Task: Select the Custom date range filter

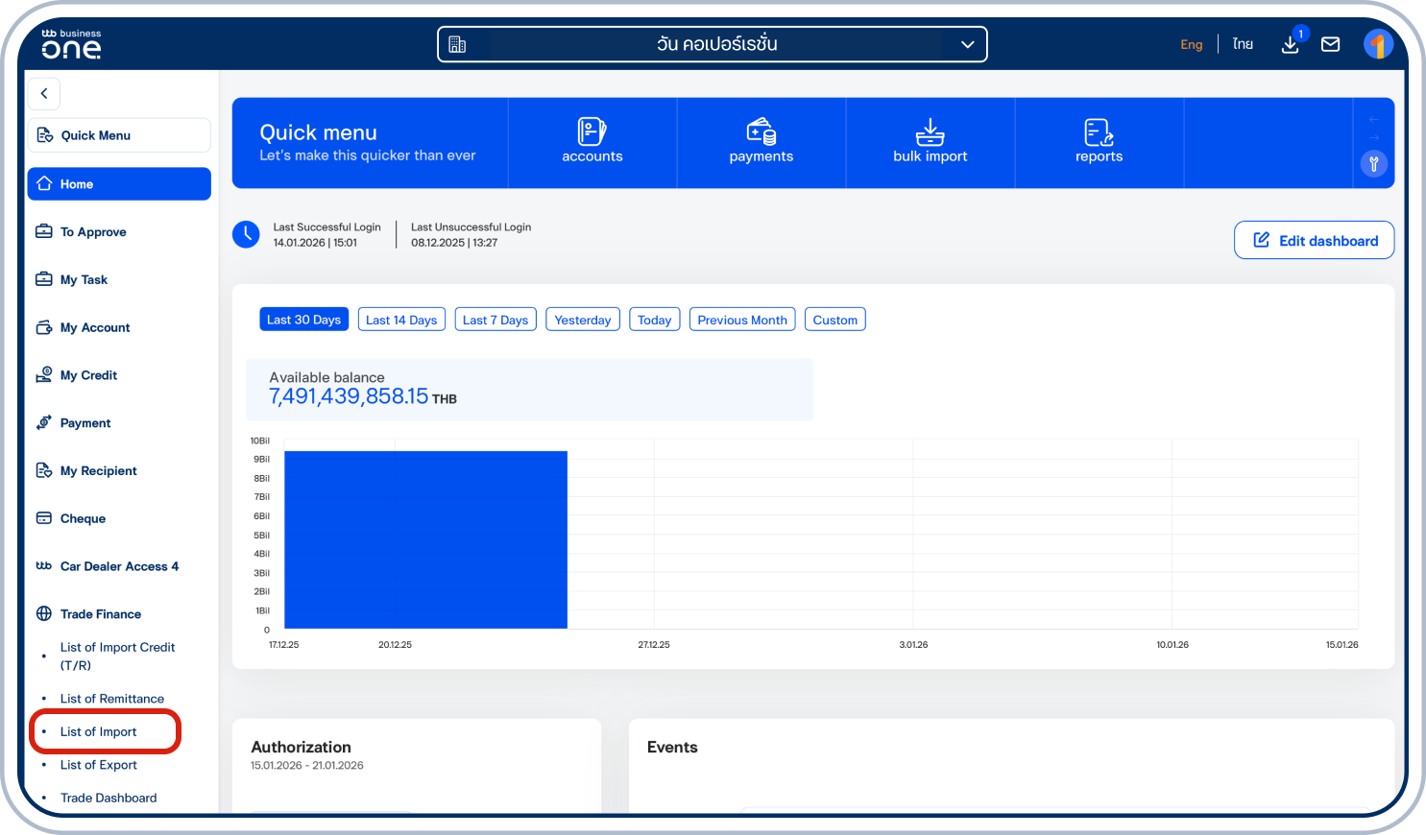Action: click(x=834, y=320)
